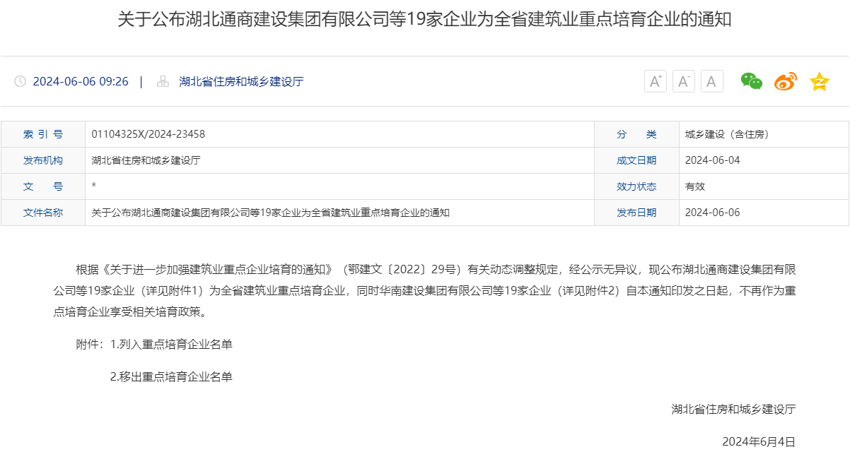850x459 pixels.
Task: Click the closing date 2024年6月4日
Action: (759, 441)
